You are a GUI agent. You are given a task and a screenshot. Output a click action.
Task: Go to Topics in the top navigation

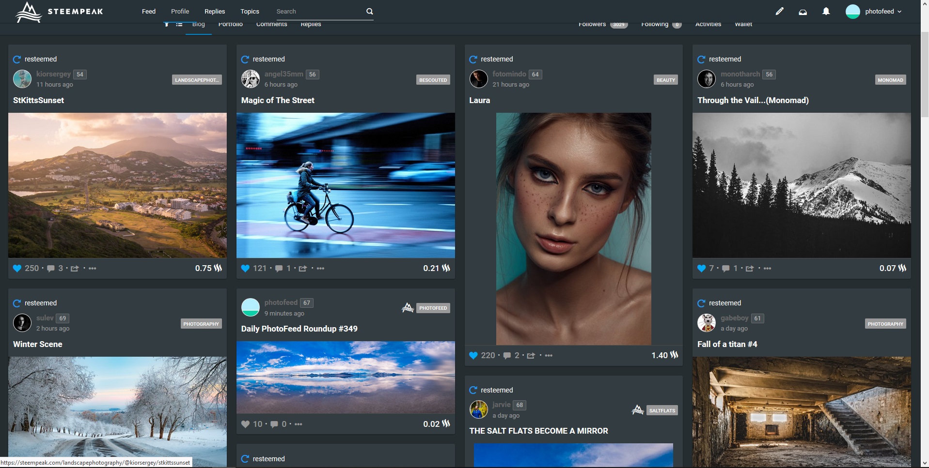pos(250,11)
